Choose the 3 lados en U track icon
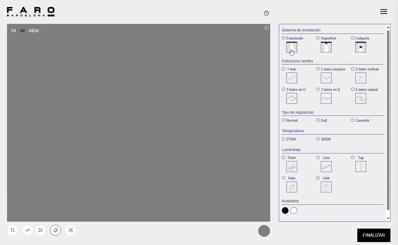Image resolution: width=398 pixels, height=245 pixels. (292, 98)
